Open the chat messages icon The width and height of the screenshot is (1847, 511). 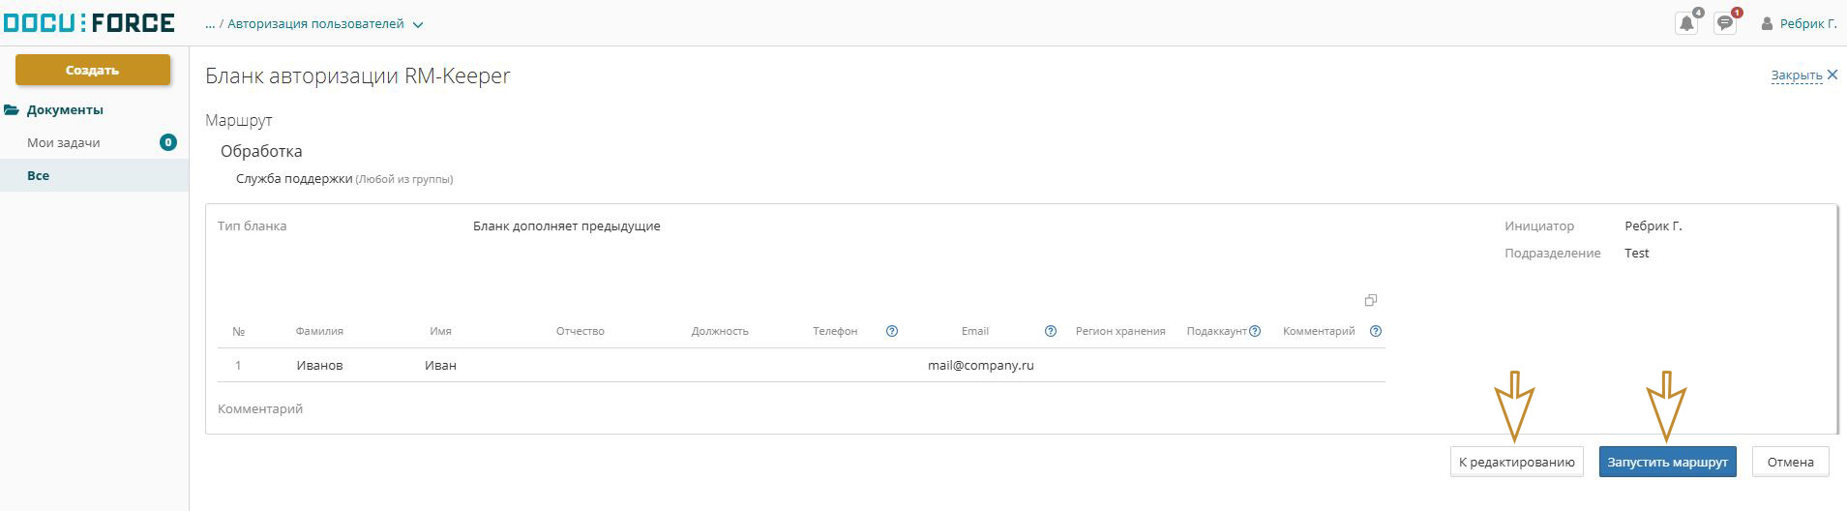[1725, 23]
